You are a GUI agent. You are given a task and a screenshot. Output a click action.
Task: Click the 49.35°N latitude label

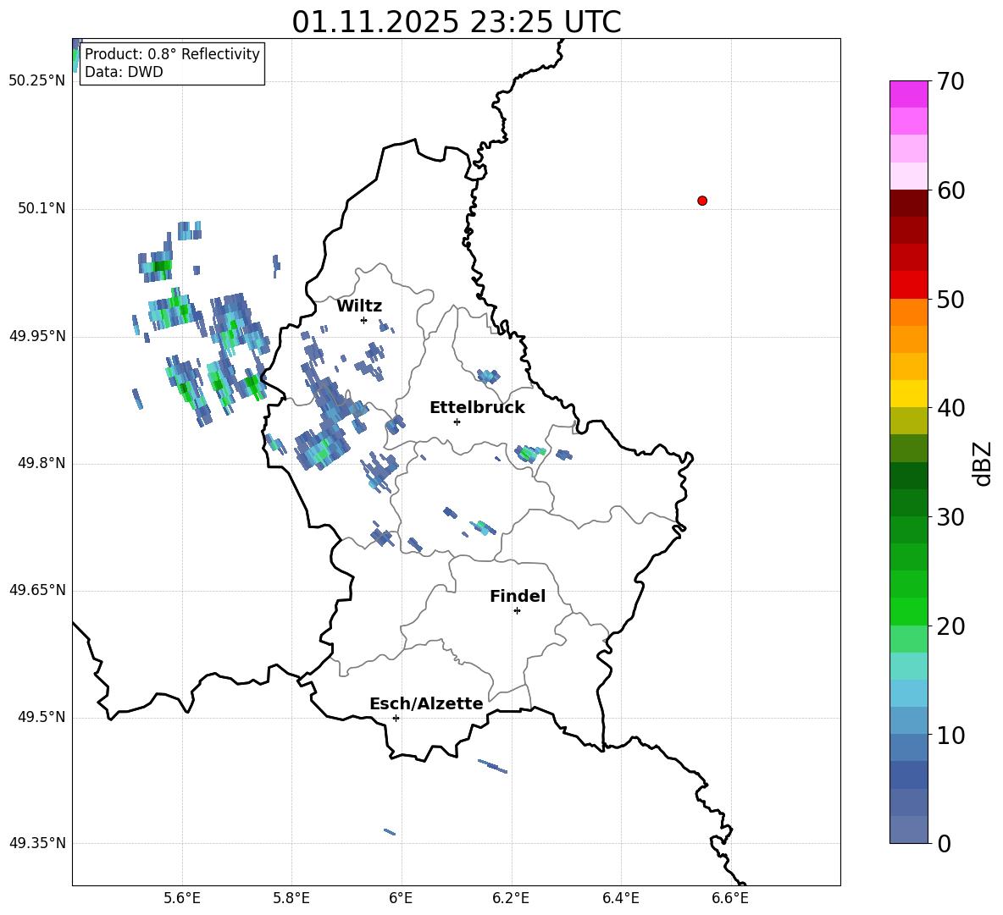click(37, 843)
